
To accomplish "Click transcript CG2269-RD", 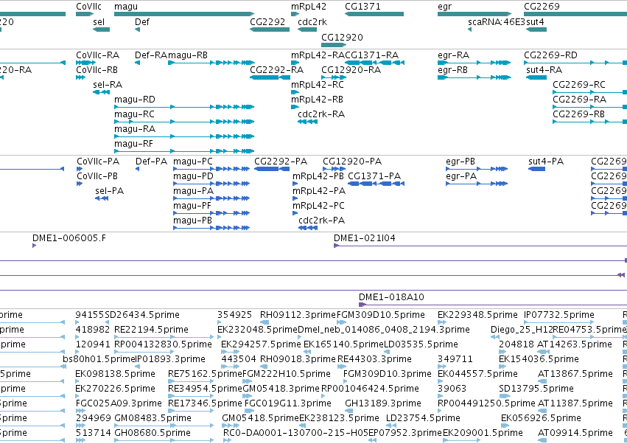I will (550, 55).
